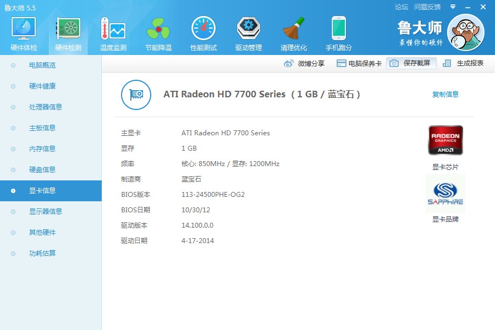Click the BIOS版本 label
The width and height of the screenshot is (495, 330).
[x=136, y=195]
